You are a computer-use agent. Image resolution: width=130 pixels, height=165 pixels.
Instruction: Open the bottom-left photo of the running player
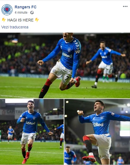click(32, 132)
